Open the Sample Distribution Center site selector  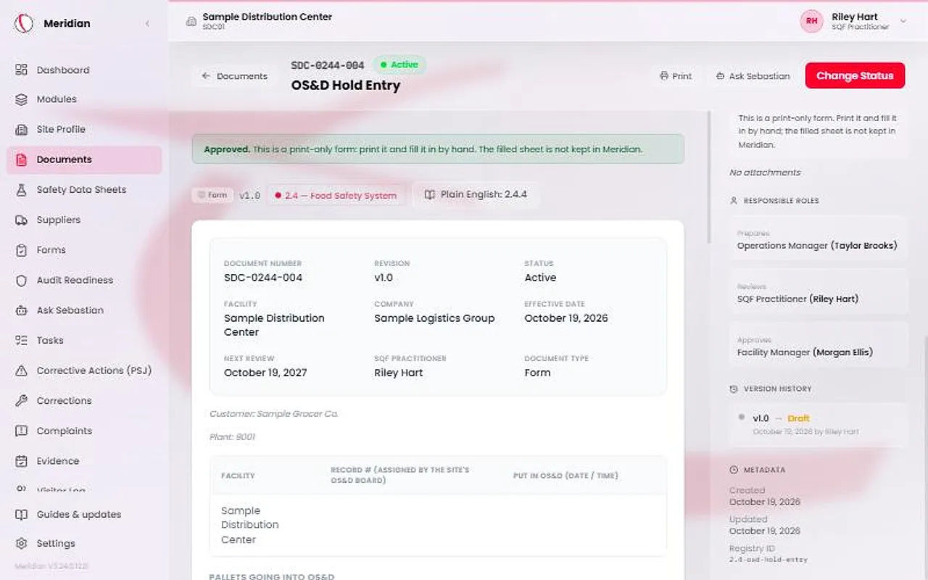click(x=260, y=21)
